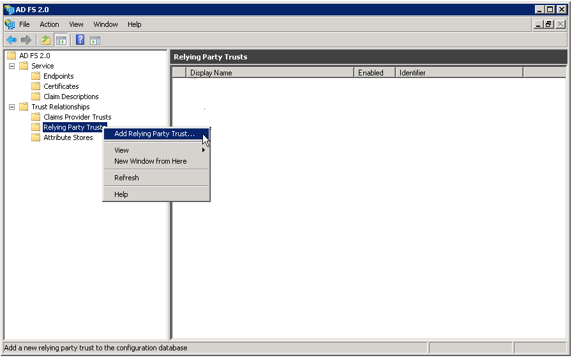Click the Endpoints folder icon

point(36,76)
